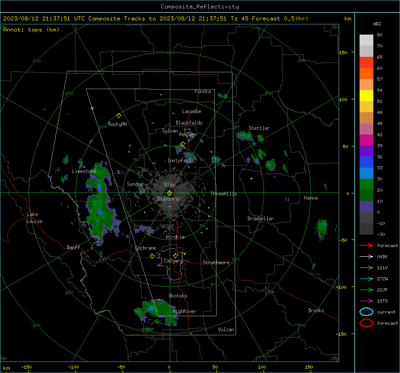Click the Sylvan label on map

[170, 131]
